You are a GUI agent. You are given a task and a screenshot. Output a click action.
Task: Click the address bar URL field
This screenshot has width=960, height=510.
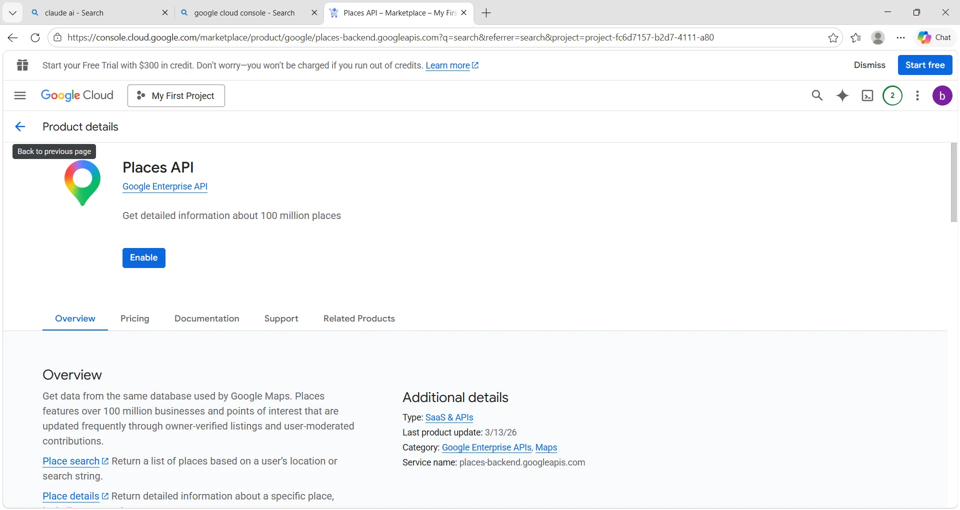coord(390,38)
